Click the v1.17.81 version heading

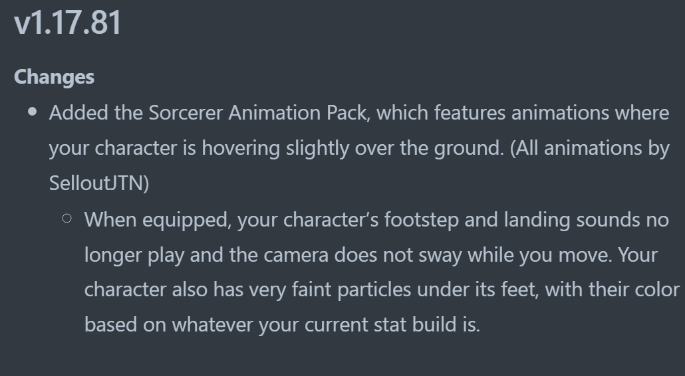click(68, 24)
